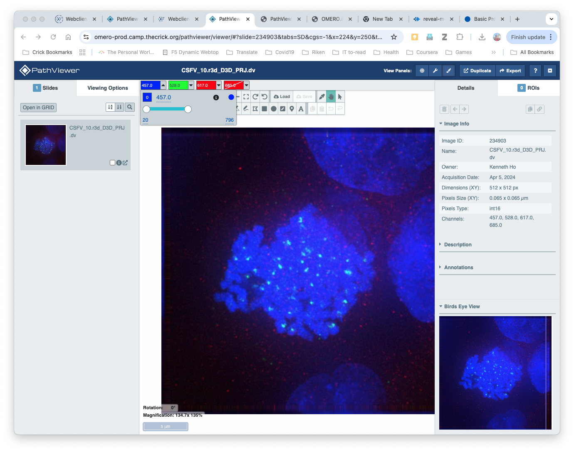Click the left handle of intensity slider

pyautogui.click(x=146, y=109)
